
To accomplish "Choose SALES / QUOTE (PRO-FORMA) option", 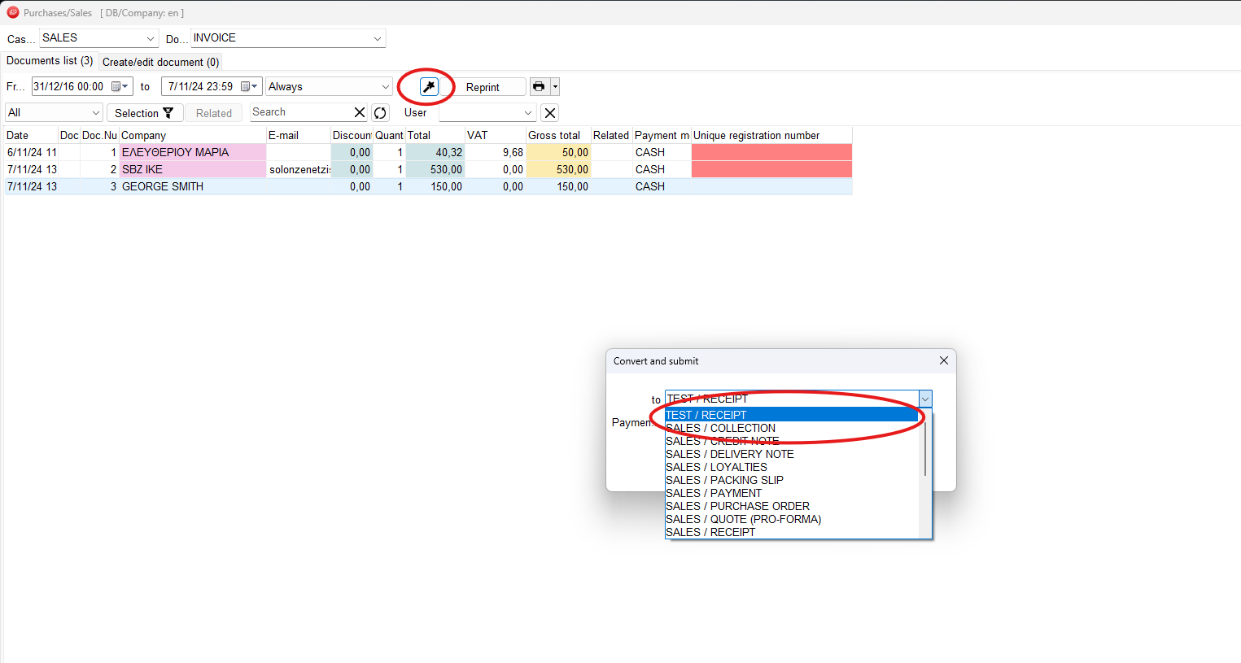I will point(743,519).
